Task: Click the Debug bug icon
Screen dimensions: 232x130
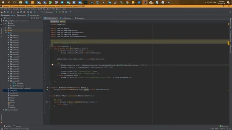Action: click(x=59, y=12)
